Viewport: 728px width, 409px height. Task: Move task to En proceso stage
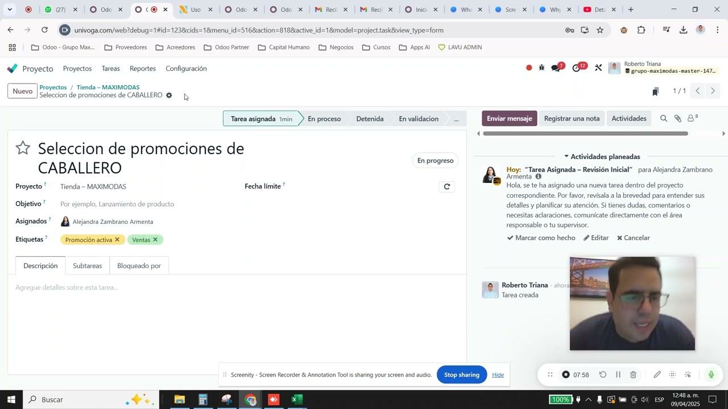click(324, 119)
